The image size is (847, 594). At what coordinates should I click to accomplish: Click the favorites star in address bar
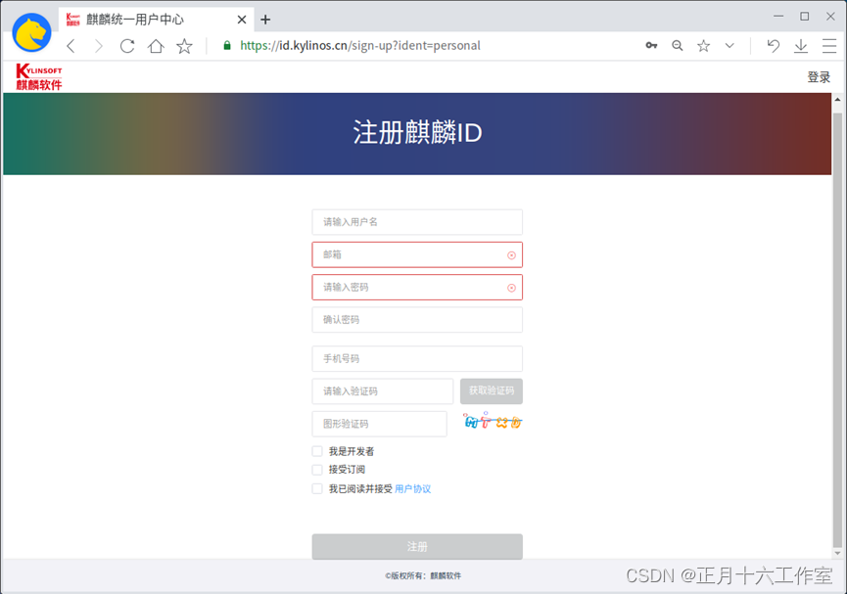tap(703, 46)
